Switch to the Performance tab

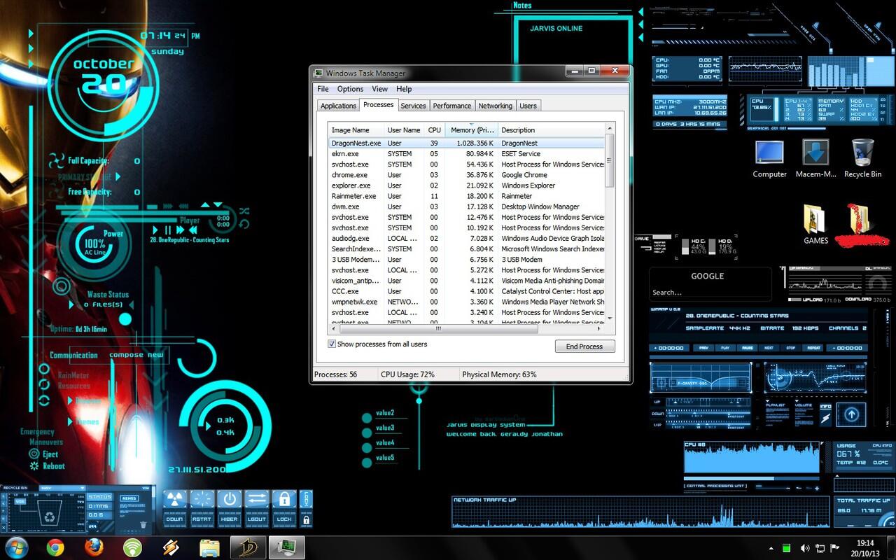[x=451, y=106]
